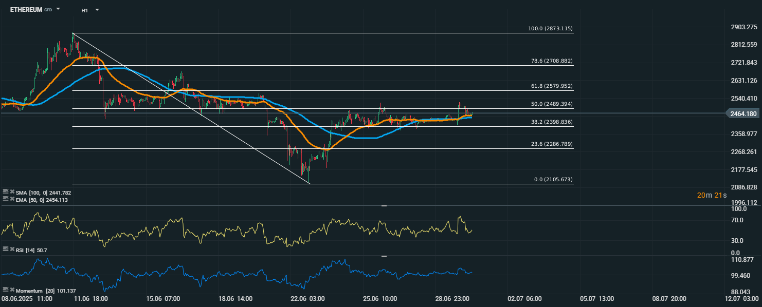Select the Fibonacci 100.0 (2873.115) label
The height and width of the screenshot is (307, 762).
550,29
